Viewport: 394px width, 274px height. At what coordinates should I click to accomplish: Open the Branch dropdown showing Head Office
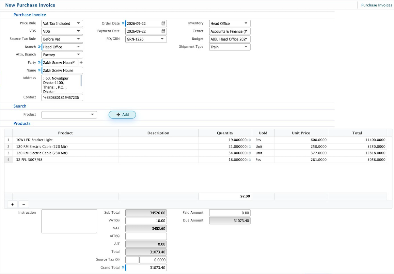click(62, 47)
